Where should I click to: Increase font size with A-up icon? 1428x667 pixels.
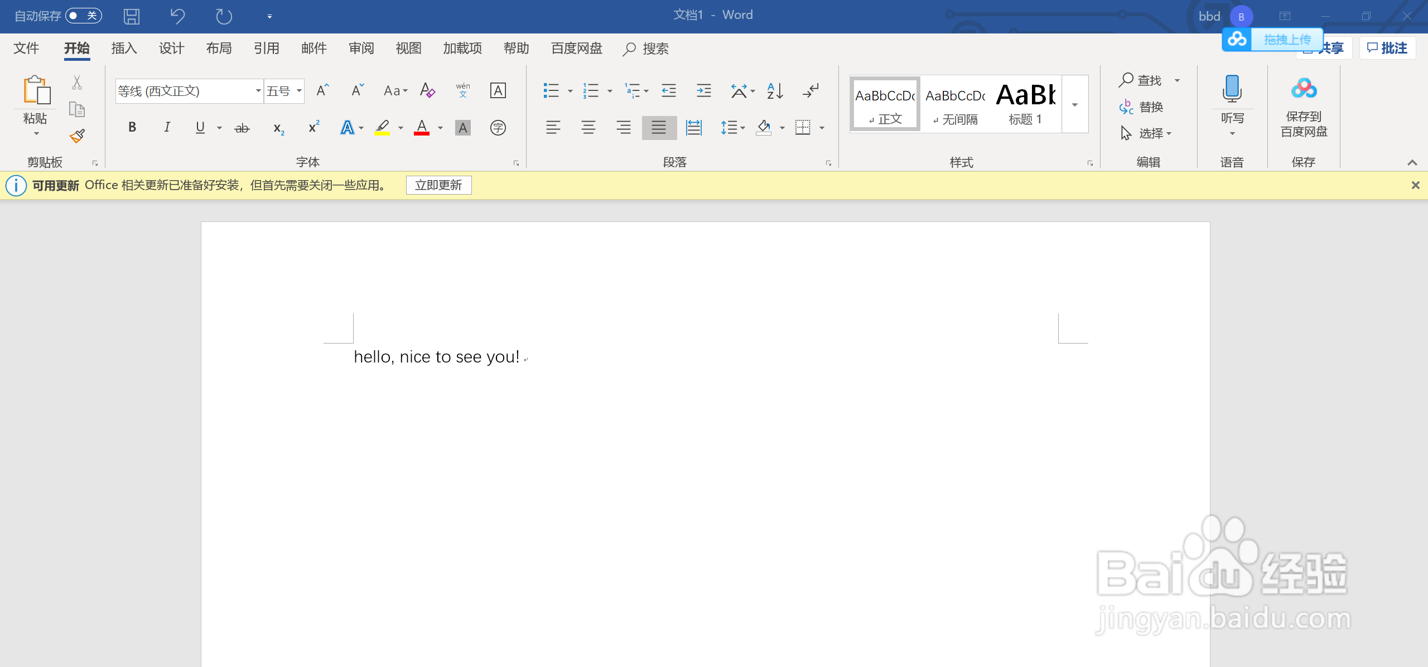(322, 90)
